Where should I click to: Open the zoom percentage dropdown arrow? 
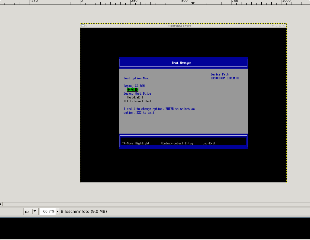point(57,211)
